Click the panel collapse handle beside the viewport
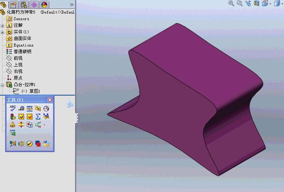The height and width of the screenshot is (192, 284). click(77, 118)
